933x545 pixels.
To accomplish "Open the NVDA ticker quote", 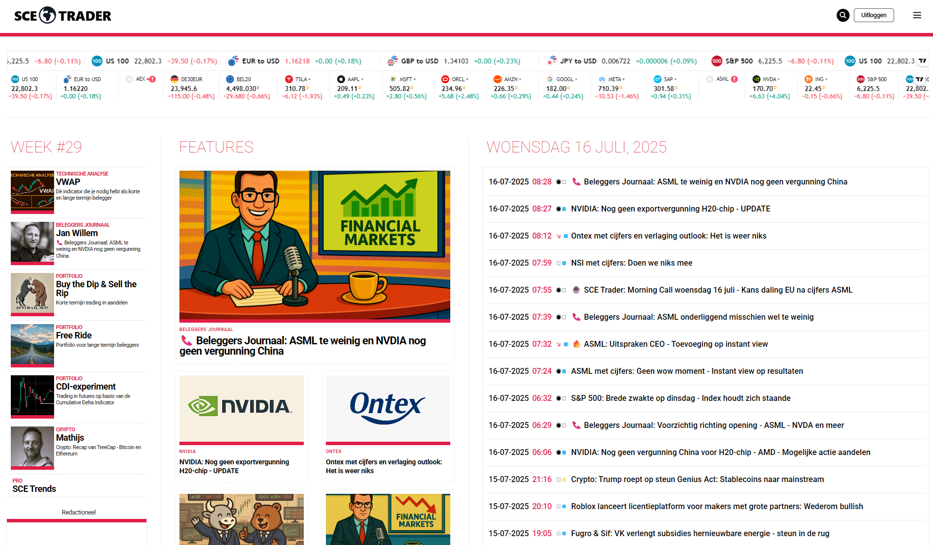I will point(770,88).
